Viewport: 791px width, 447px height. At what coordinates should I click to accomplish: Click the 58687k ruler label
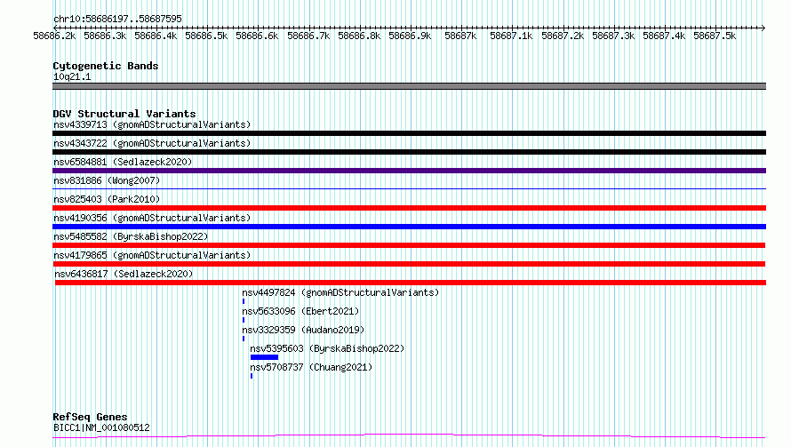point(460,36)
